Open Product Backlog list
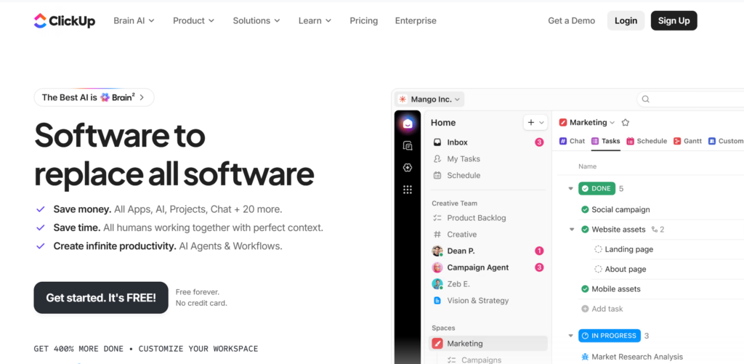The width and height of the screenshot is (744, 364). point(488,218)
